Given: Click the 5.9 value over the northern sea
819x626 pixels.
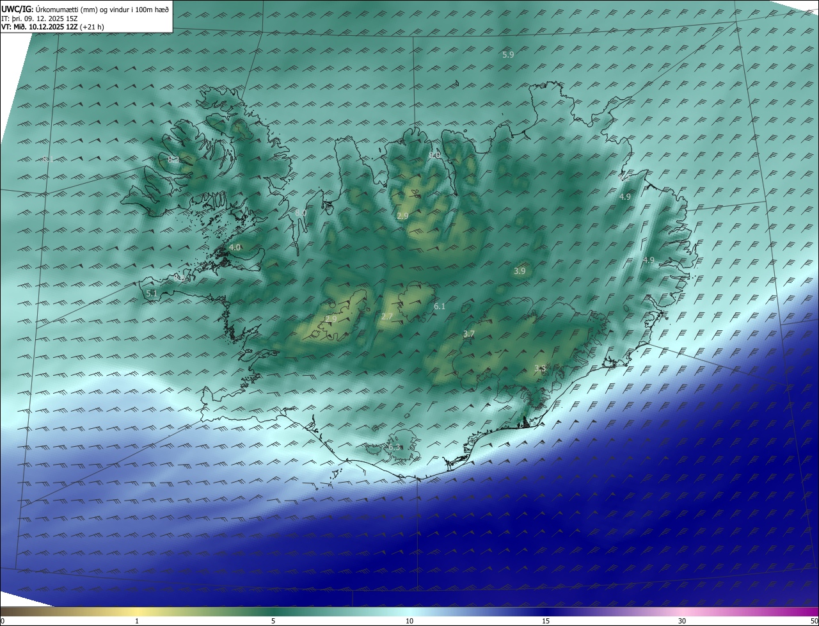Looking at the screenshot, I should tap(508, 55).
